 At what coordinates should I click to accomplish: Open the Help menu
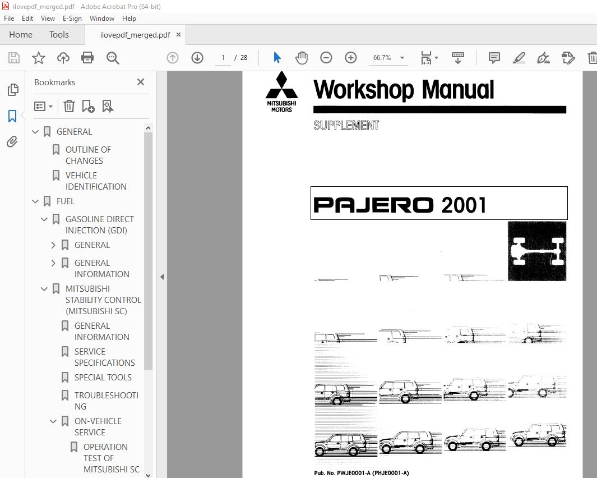pos(129,19)
